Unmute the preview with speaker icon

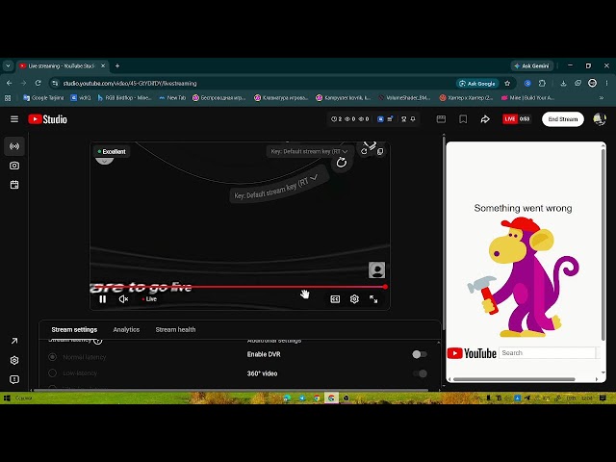tap(123, 299)
